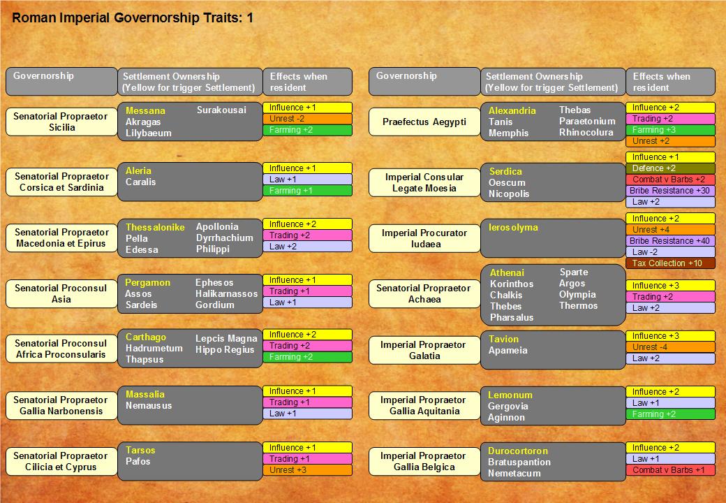The height and width of the screenshot is (503, 726).
Task: Click the Imperial Procurator Iudaea box
Action: (424, 238)
